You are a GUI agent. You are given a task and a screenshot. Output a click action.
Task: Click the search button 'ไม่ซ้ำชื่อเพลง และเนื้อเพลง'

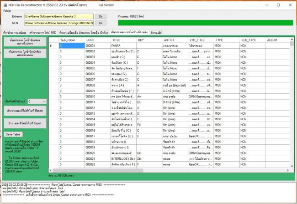[25, 42]
